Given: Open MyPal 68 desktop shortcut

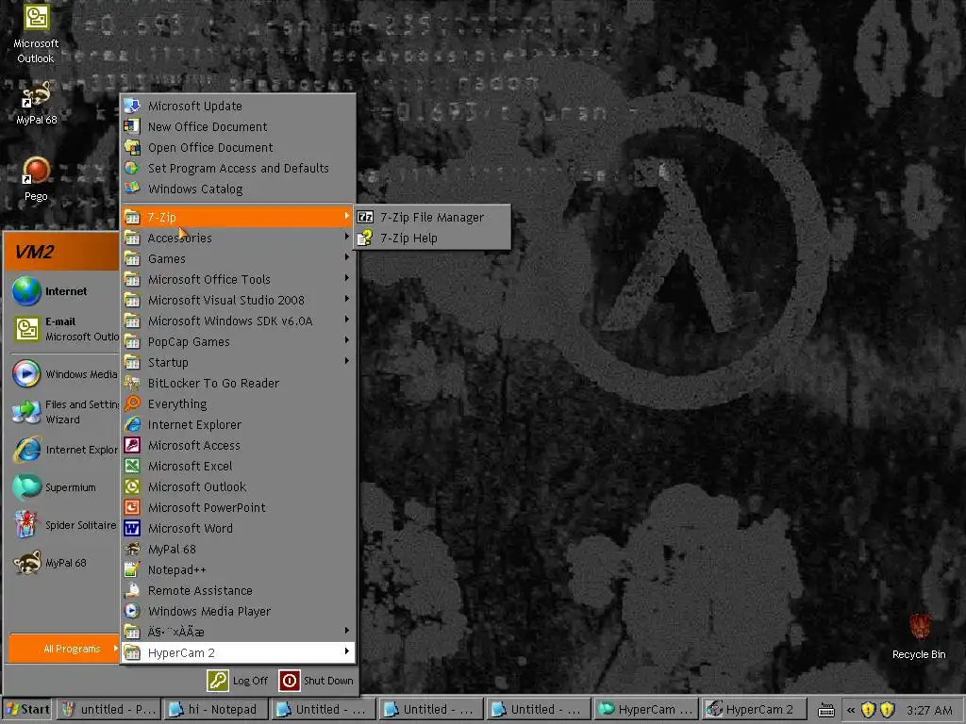Looking at the screenshot, I should coord(36,102).
